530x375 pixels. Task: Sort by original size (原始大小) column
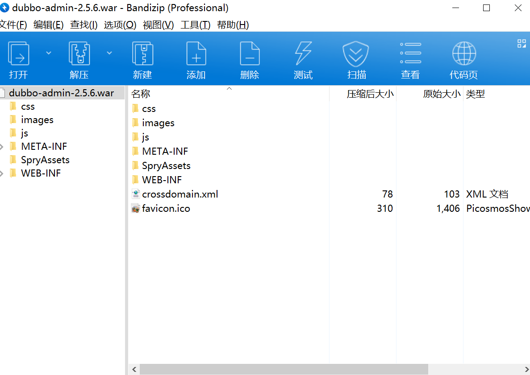point(441,94)
